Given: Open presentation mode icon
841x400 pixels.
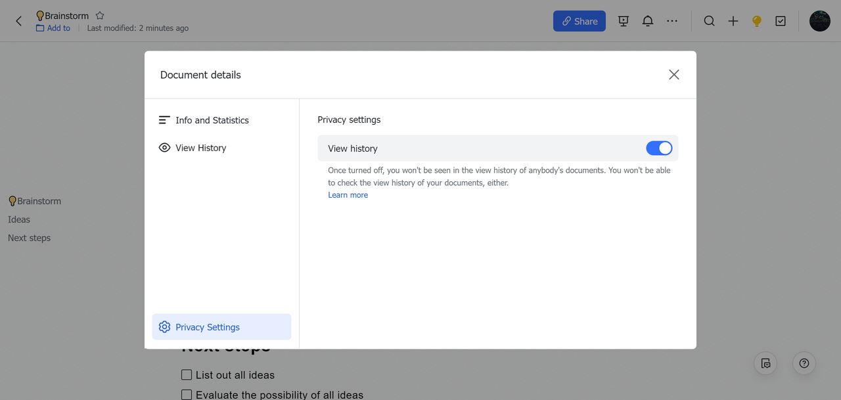Looking at the screenshot, I should click(624, 21).
